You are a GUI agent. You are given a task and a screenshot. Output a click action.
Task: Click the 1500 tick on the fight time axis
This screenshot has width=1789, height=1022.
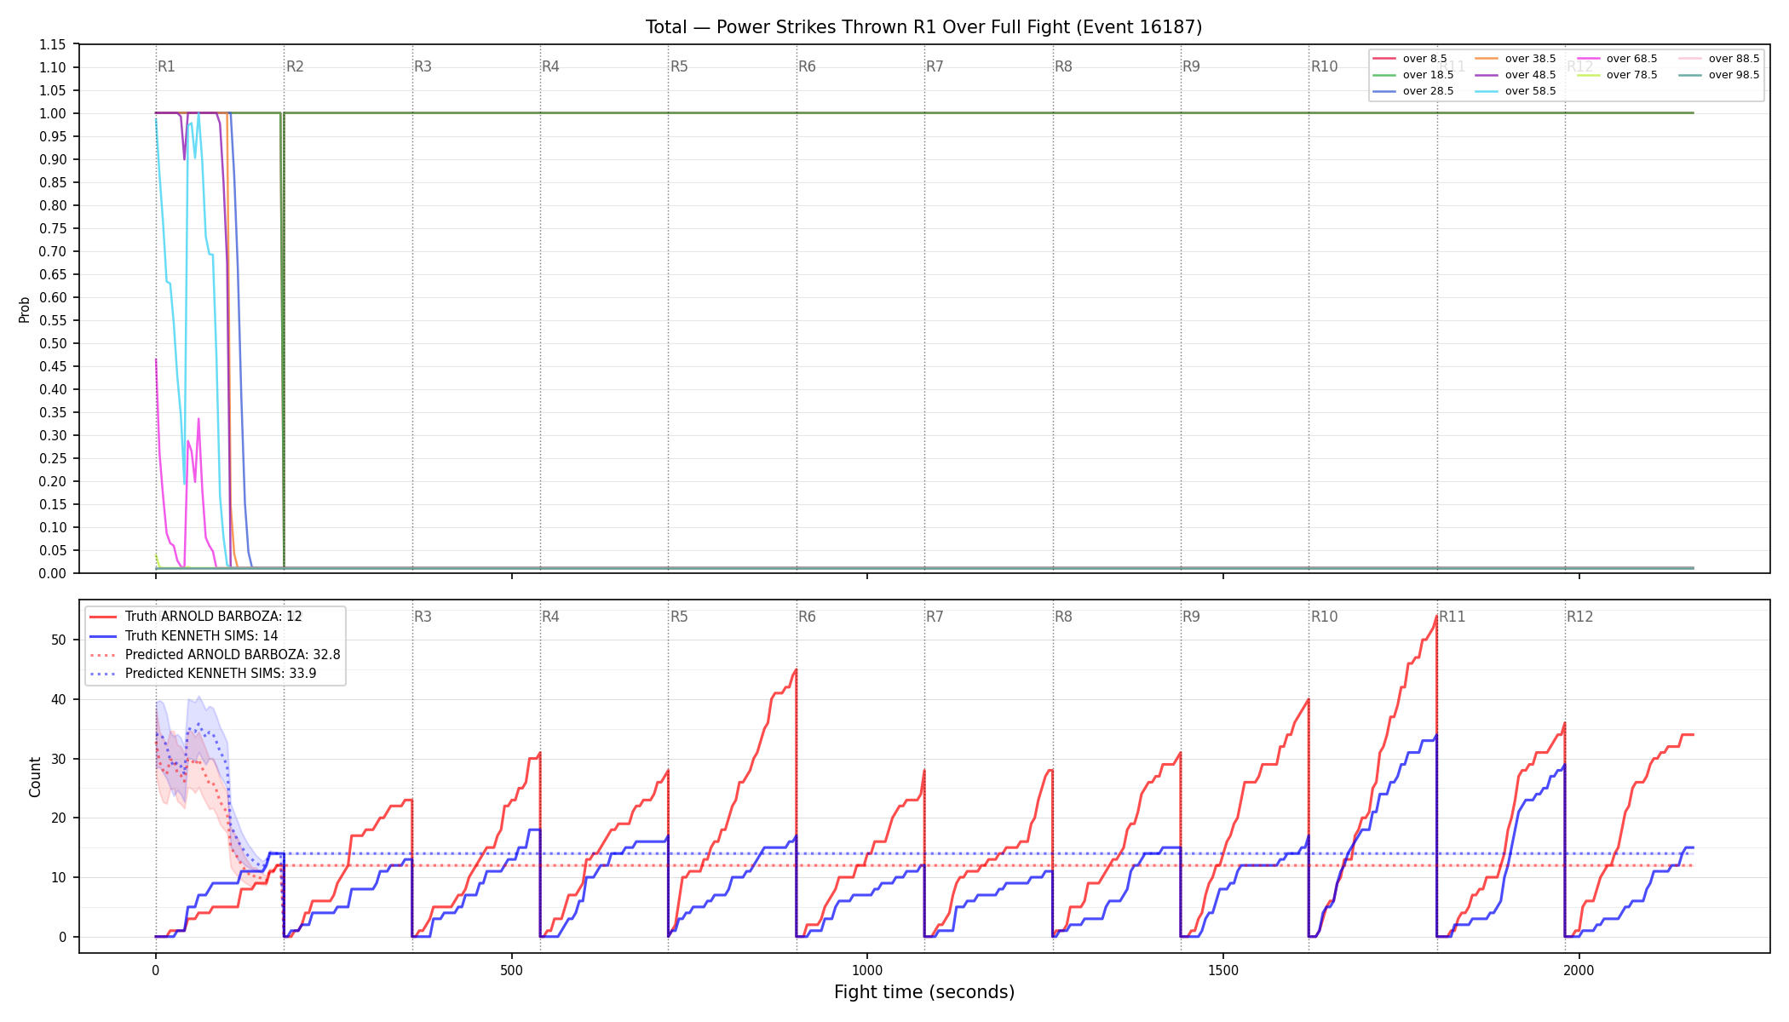click(x=1223, y=970)
